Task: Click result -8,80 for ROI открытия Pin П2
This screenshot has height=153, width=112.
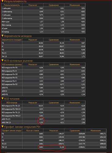Action: click(41, 74)
